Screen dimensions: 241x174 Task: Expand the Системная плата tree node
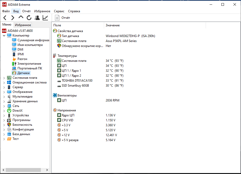coord(4,78)
